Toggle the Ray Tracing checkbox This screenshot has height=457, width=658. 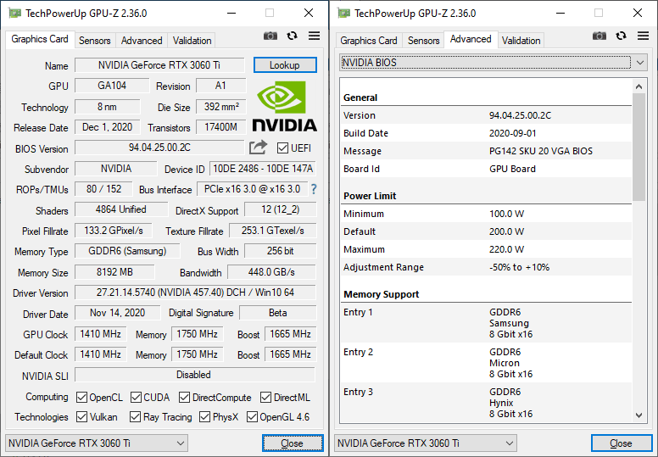(135, 417)
